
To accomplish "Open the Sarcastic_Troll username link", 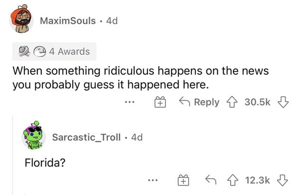I will point(86,137).
